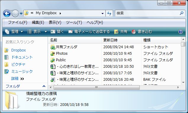
Task: Expand the フォルダ pane chevron
Action: pos(44,86)
